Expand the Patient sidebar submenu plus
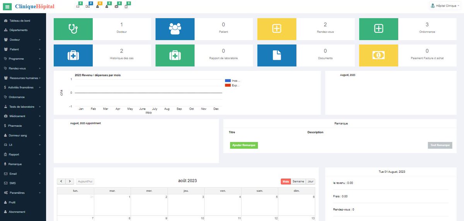The width and height of the screenshot is (464, 221). pyautogui.click(x=40, y=49)
